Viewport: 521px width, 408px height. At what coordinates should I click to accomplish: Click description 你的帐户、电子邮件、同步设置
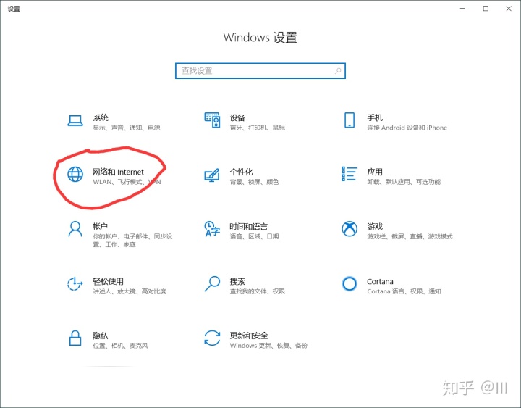coord(132,241)
